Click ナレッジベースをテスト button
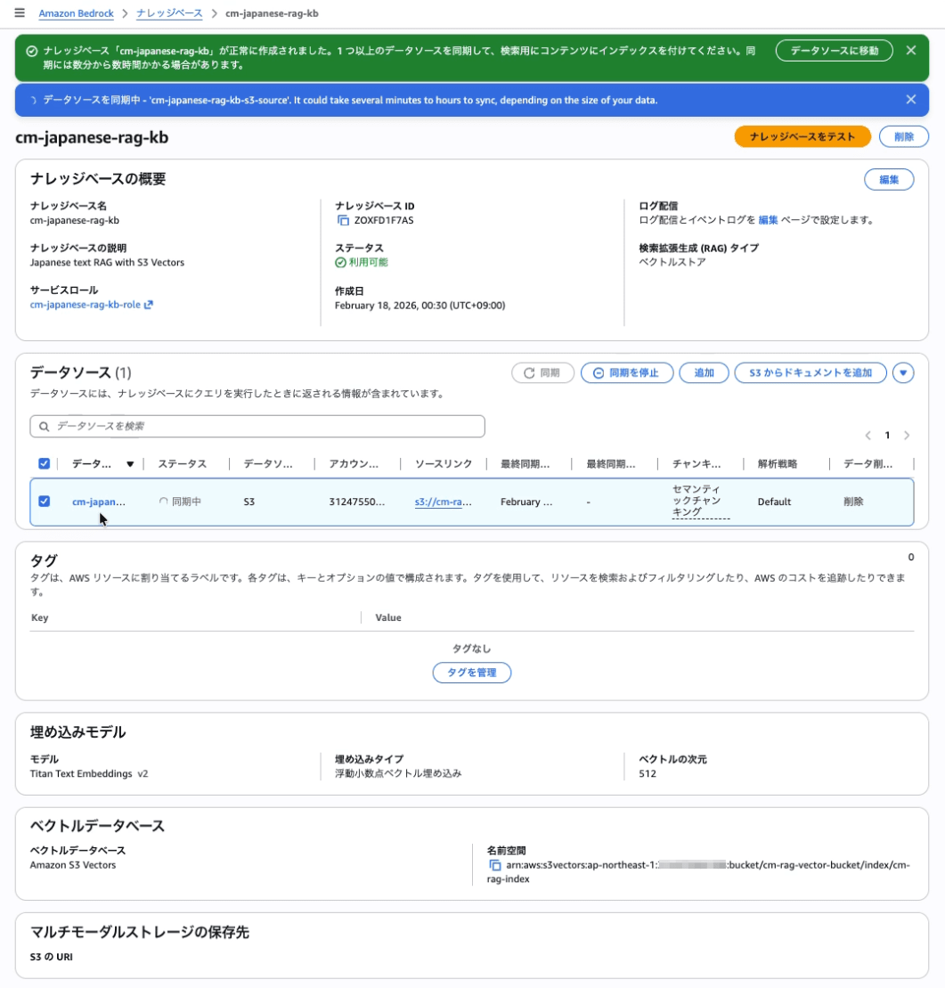The height and width of the screenshot is (988, 945). pos(802,136)
